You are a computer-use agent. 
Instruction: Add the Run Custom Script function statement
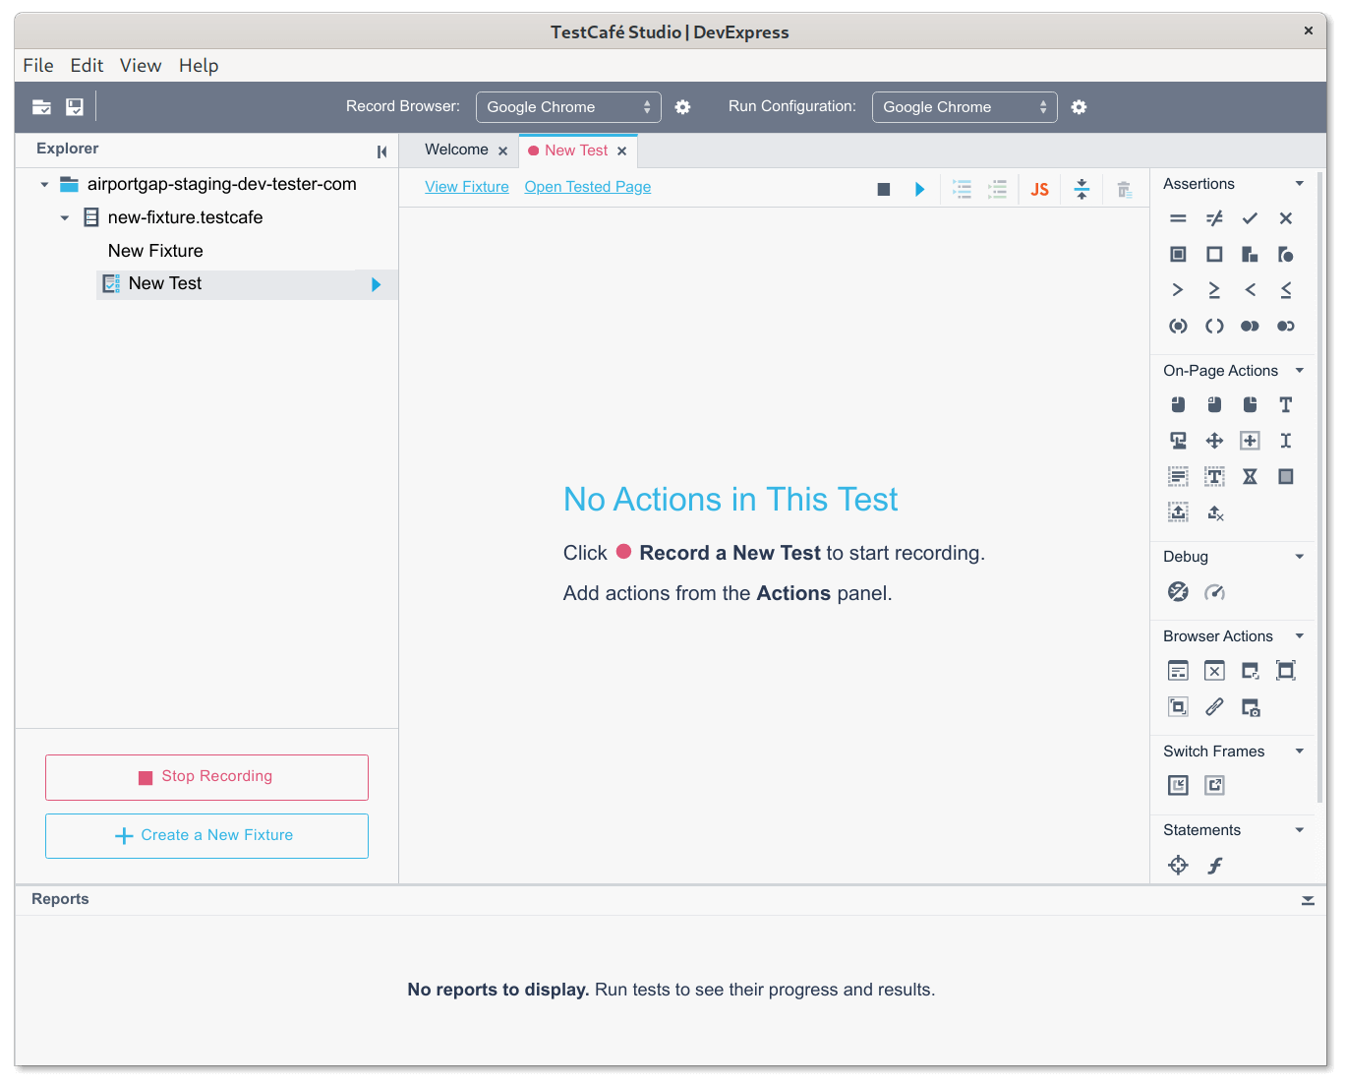tap(1214, 865)
